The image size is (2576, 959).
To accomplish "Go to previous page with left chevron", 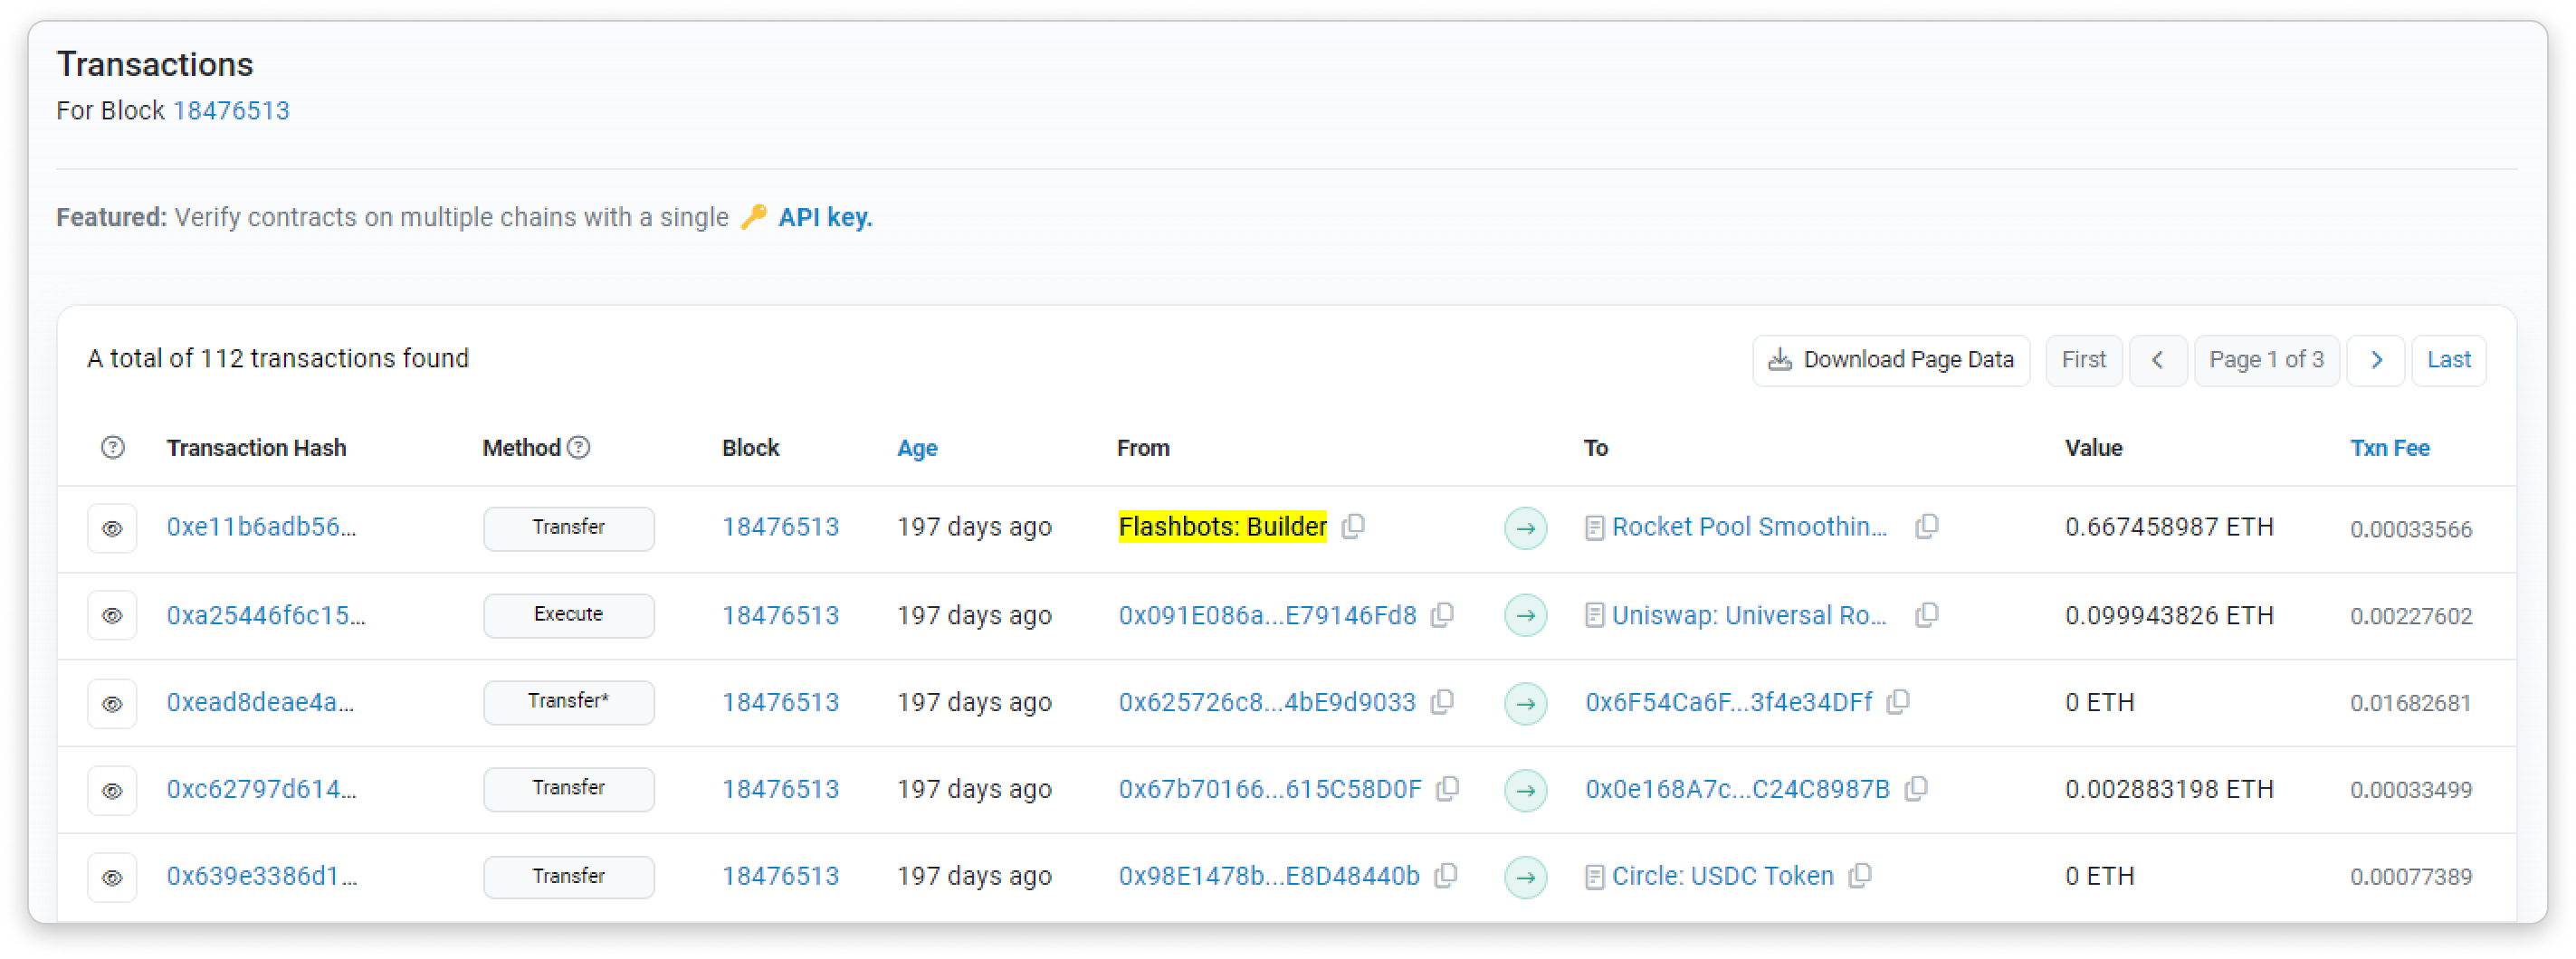I will (2157, 360).
